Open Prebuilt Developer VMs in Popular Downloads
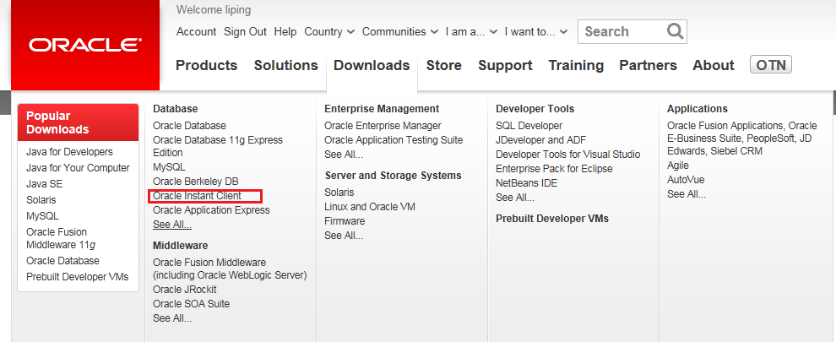The width and height of the screenshot is (836, 342). pyautogui.click(x=78, y=277)
